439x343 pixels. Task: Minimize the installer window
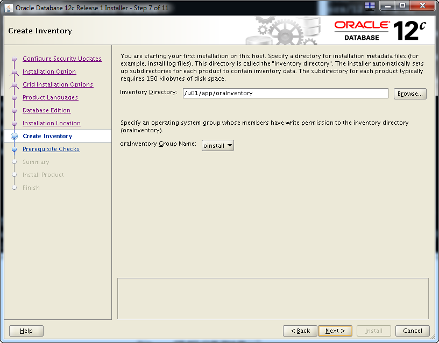(x=388, y=5)
